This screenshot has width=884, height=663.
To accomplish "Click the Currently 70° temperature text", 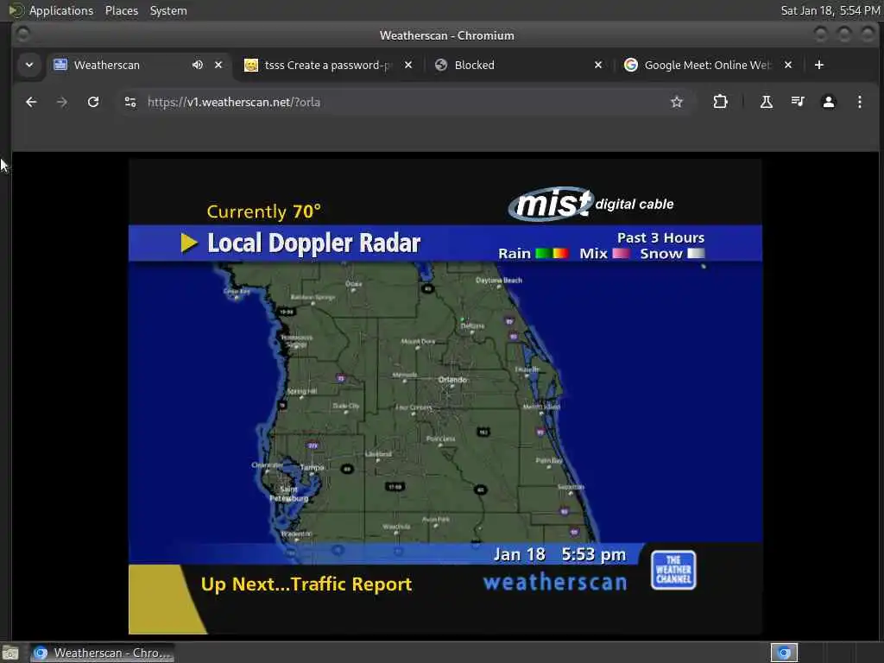I will [x=264, y=212].
